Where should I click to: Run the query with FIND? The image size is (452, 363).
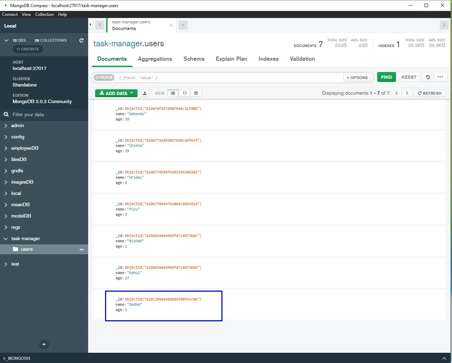(386, 77)
